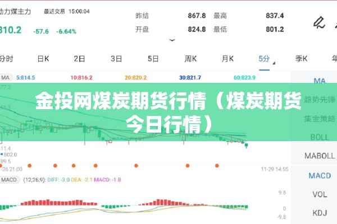Switch to 3日 chart tab
The image size is (337, 224).
[116, 59]
